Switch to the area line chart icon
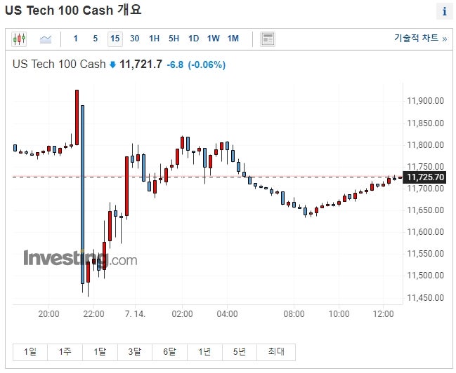Viewport: 456px width, 373px height. 46,39
